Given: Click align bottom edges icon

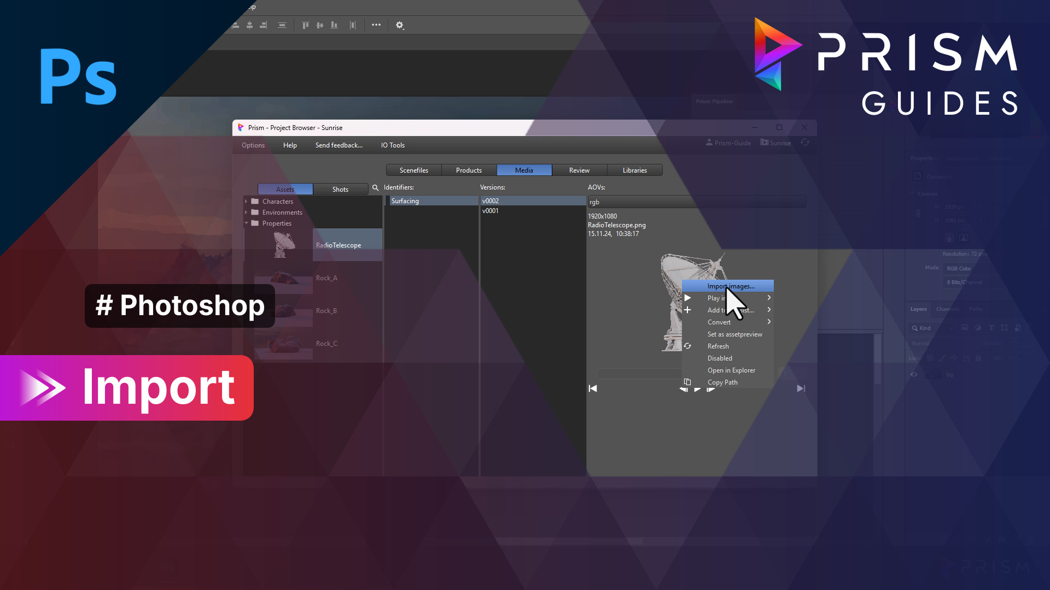Looking at the screenshot, I should pos(334,25).
